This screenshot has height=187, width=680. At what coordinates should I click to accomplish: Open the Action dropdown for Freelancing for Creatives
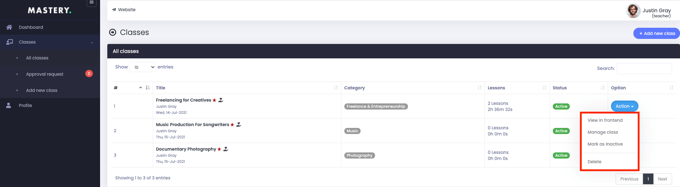click(624, 106)
